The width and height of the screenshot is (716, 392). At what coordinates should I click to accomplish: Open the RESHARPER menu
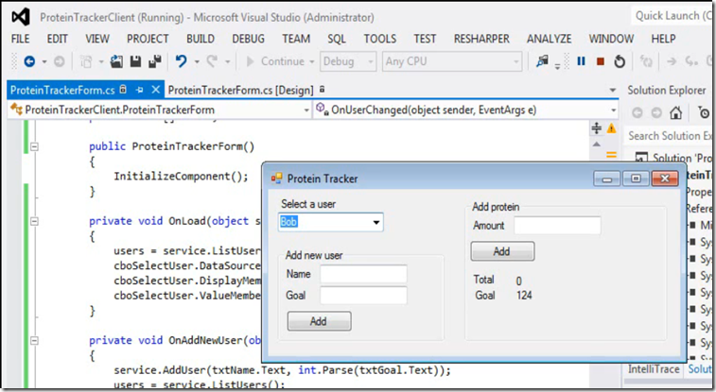481,39
